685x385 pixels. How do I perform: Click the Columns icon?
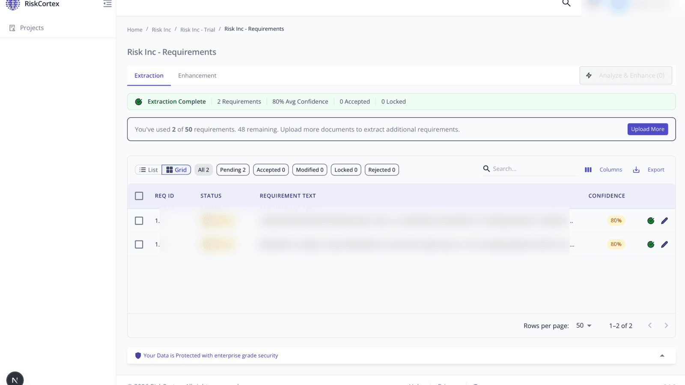coord(588,170)
